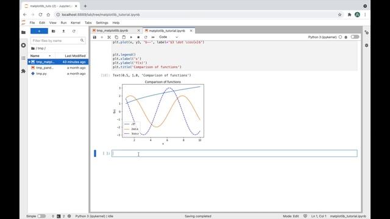Run the selected cell
390x219 pixels.
click(x=131, y=37)
